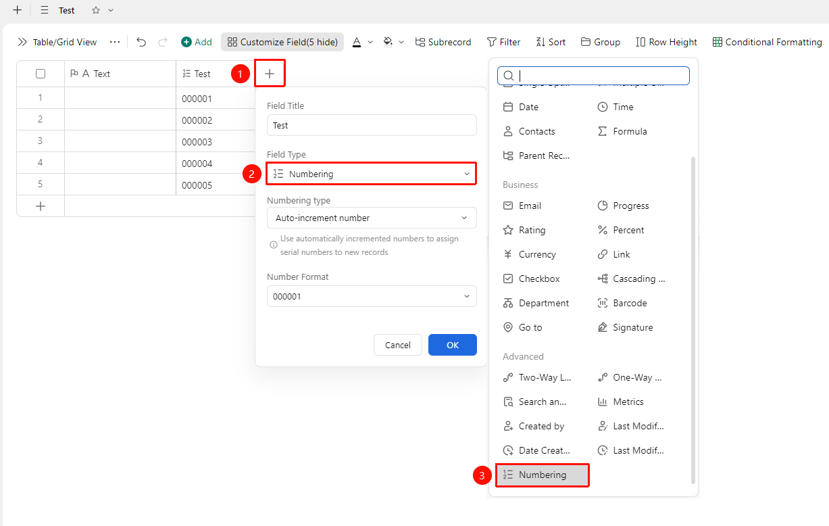Pick the Signature field type
The width and height of the screenshot is (829, 526).
click(625, 327)
